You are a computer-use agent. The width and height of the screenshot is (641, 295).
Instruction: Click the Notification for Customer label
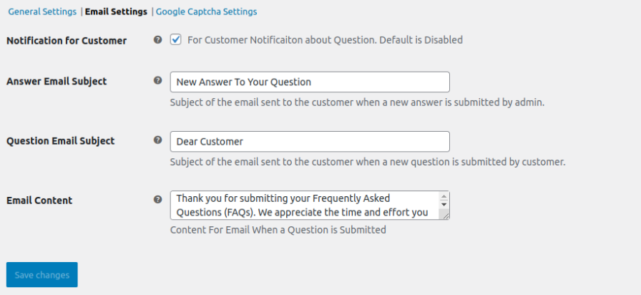(x=67, y=41)
